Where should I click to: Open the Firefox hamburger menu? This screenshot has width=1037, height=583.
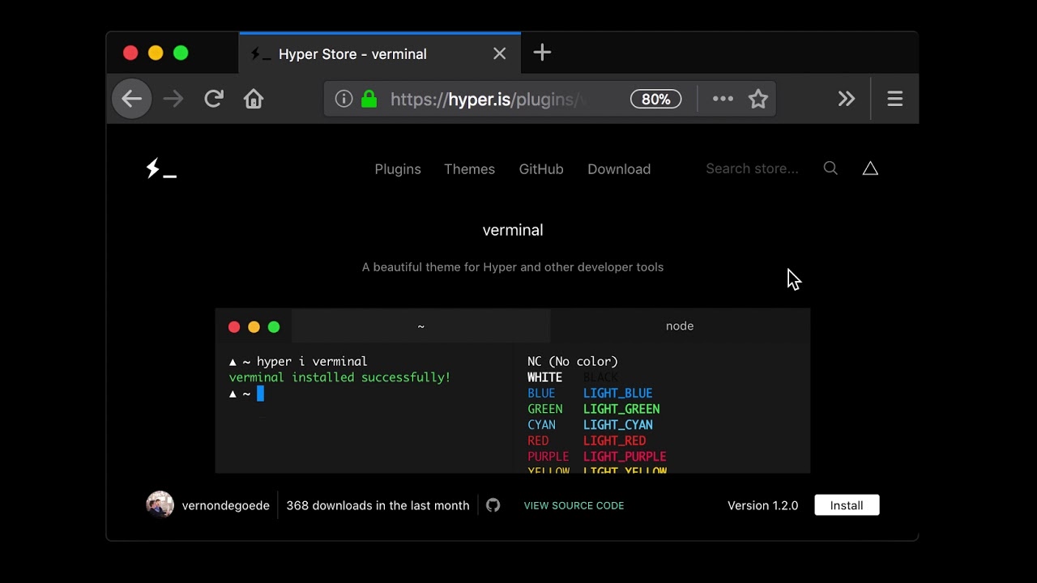tap(894, 99)
